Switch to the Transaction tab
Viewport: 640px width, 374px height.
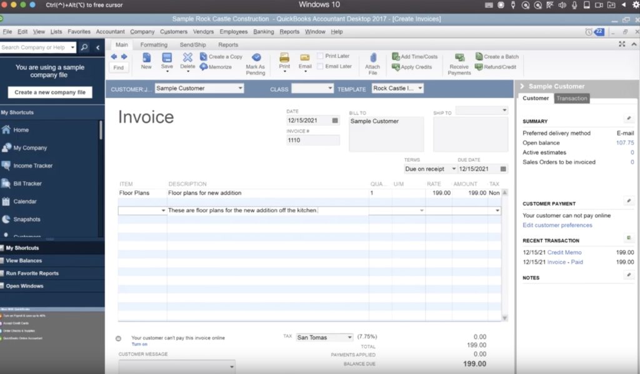point(572,98)
